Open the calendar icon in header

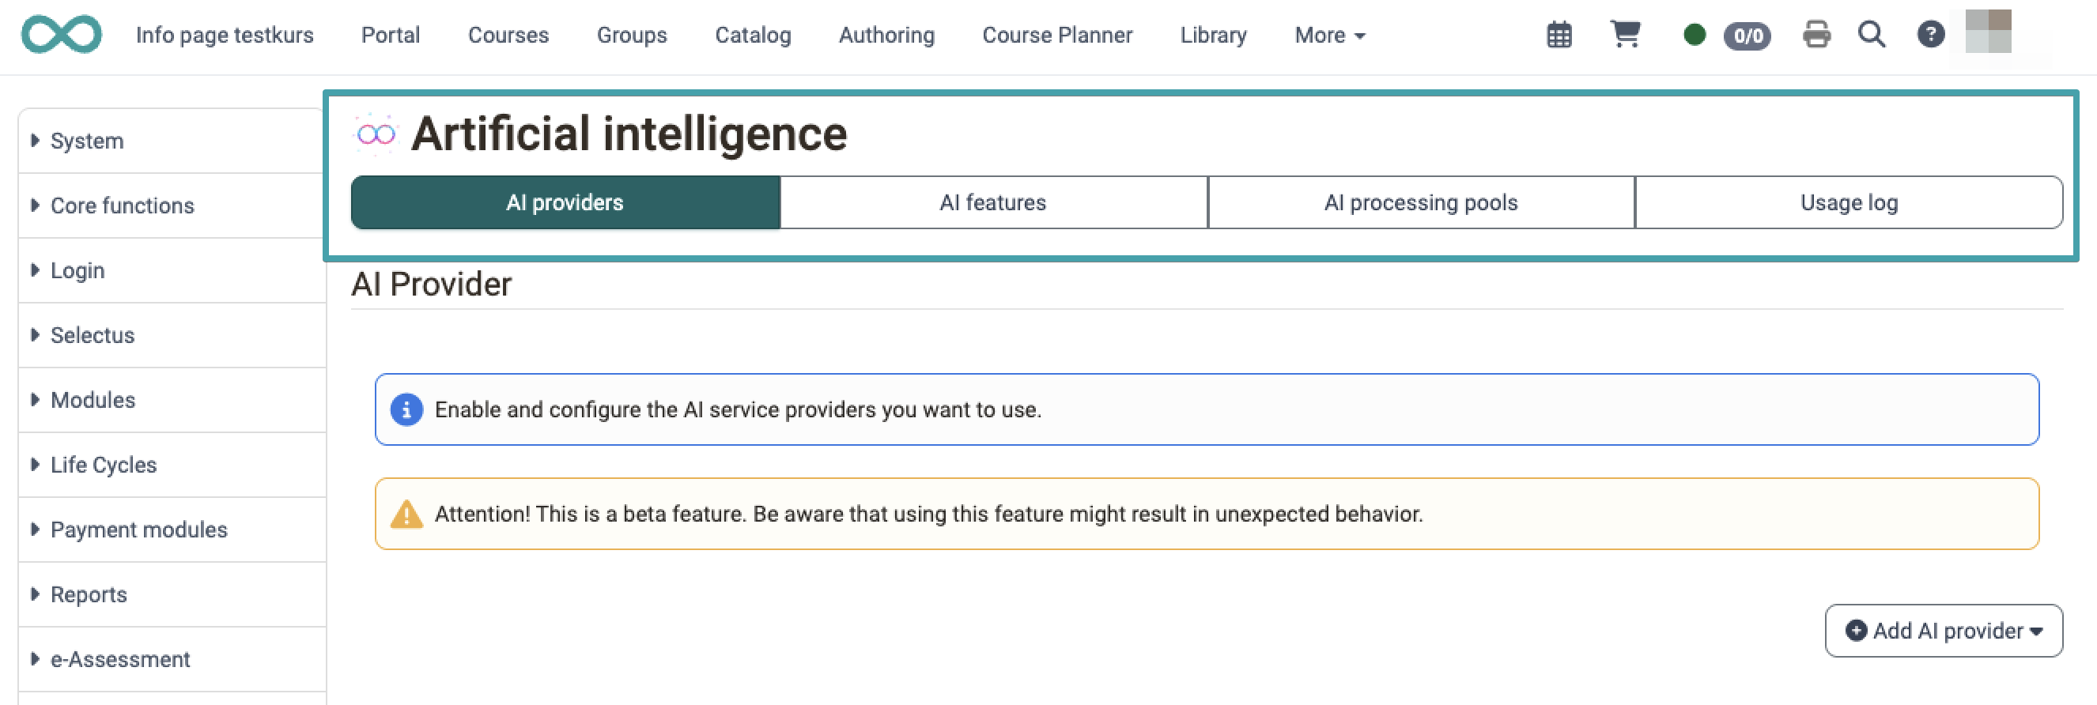click(x=1559, y=35)
